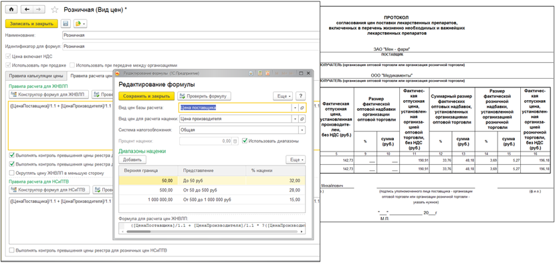This screenshot has width=555, height=263.
Task: Click into the ЖНВЛП formula text area
Action: [x=61, y=125]
